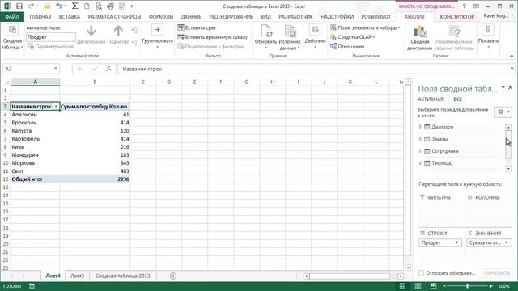Collapse the ribbon with the arrow
The width and height of the screenshot is (518, 291).
(x=512, y=56)
